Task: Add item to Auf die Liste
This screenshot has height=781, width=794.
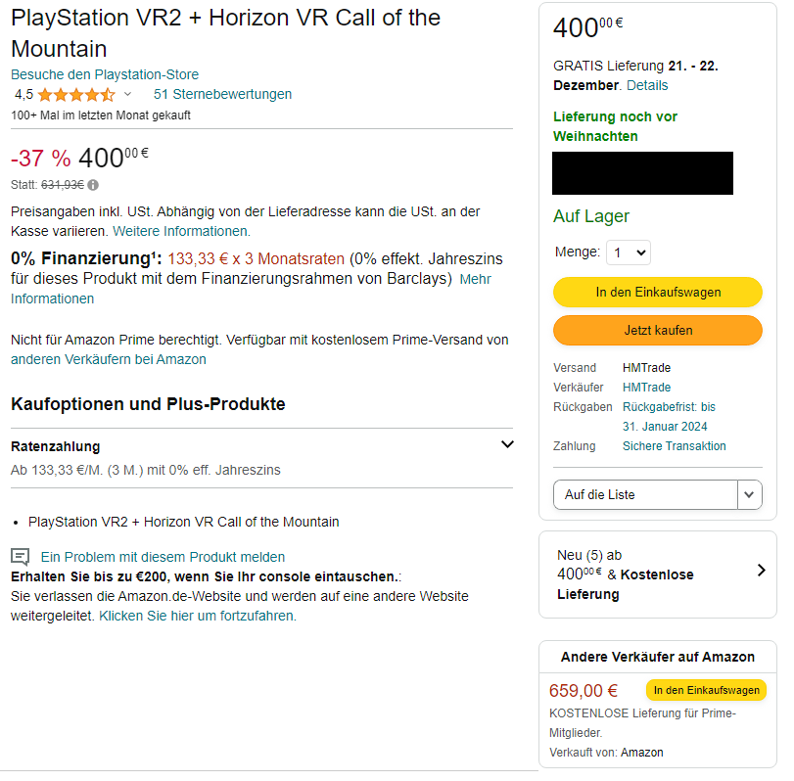Action: coord(645,494)
